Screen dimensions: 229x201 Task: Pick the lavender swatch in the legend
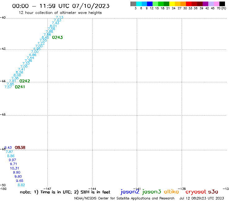click(x=211, y=4)
